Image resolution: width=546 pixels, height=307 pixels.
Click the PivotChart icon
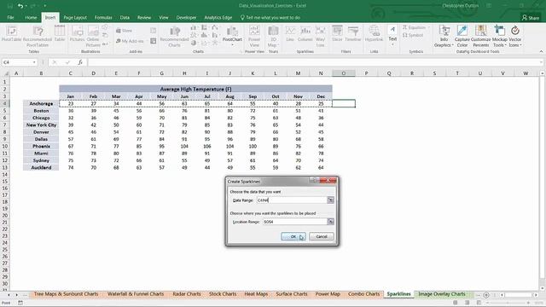[x=232, y=35]
